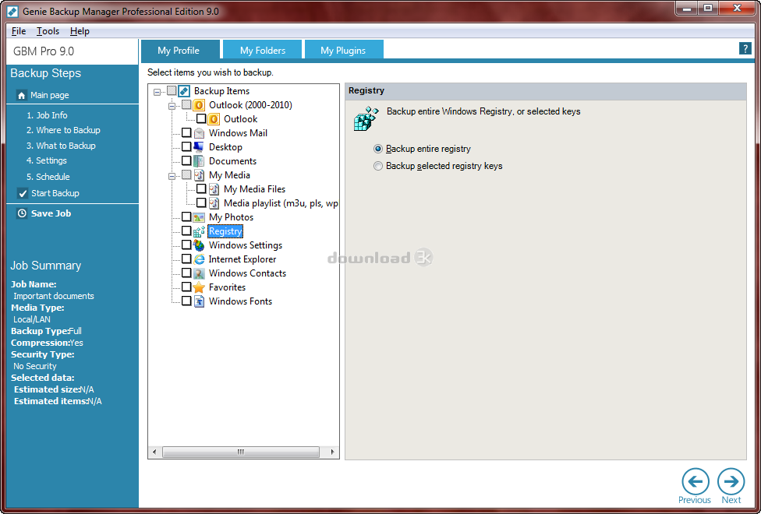Open the Tools menu
This screenshot has height=514, width=761.
(x=48, y=31)
